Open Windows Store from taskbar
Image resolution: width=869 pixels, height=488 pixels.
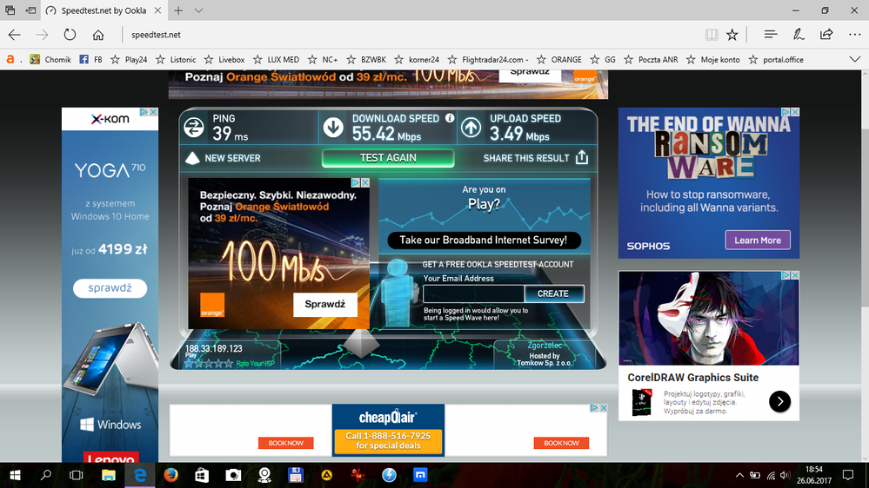click(202, 475)
